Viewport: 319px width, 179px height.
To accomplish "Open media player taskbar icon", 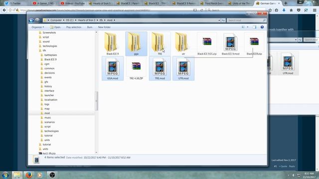I will [40, 175].
